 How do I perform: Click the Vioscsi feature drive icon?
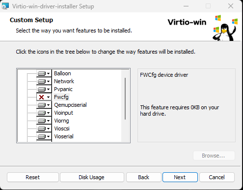(42, 128)
